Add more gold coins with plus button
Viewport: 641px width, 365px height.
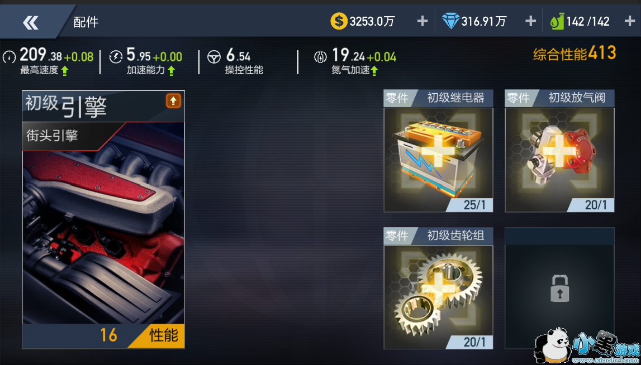pyautogui.click(x=422, y=21)
